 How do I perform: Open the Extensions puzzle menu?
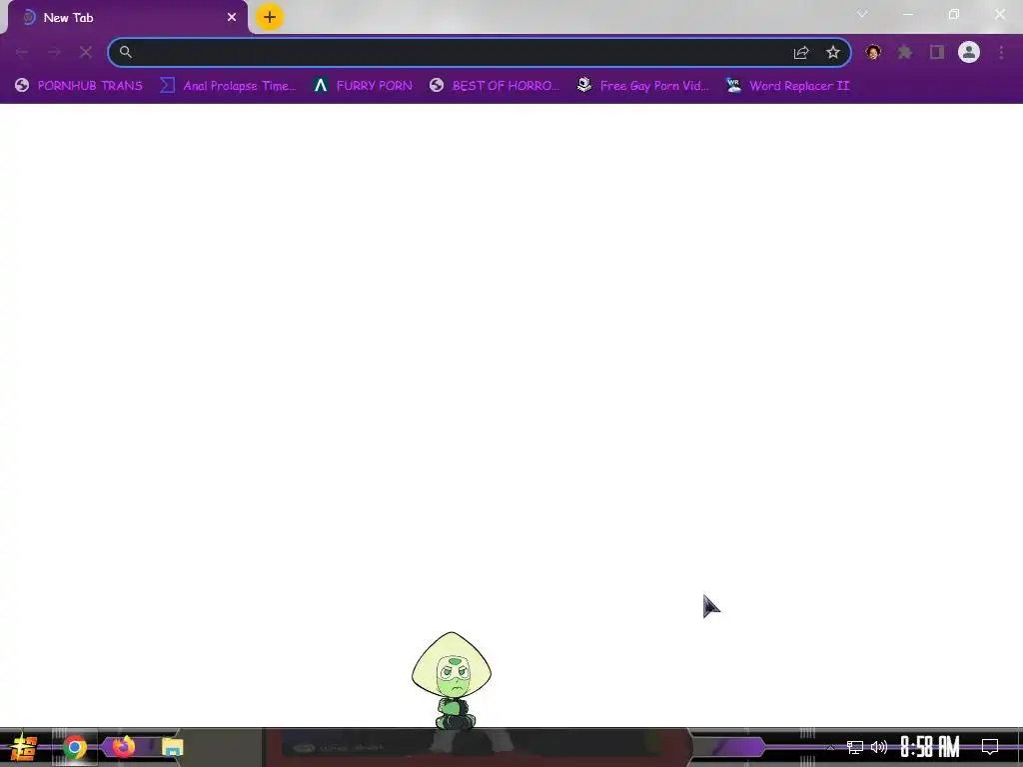[905, 52]
